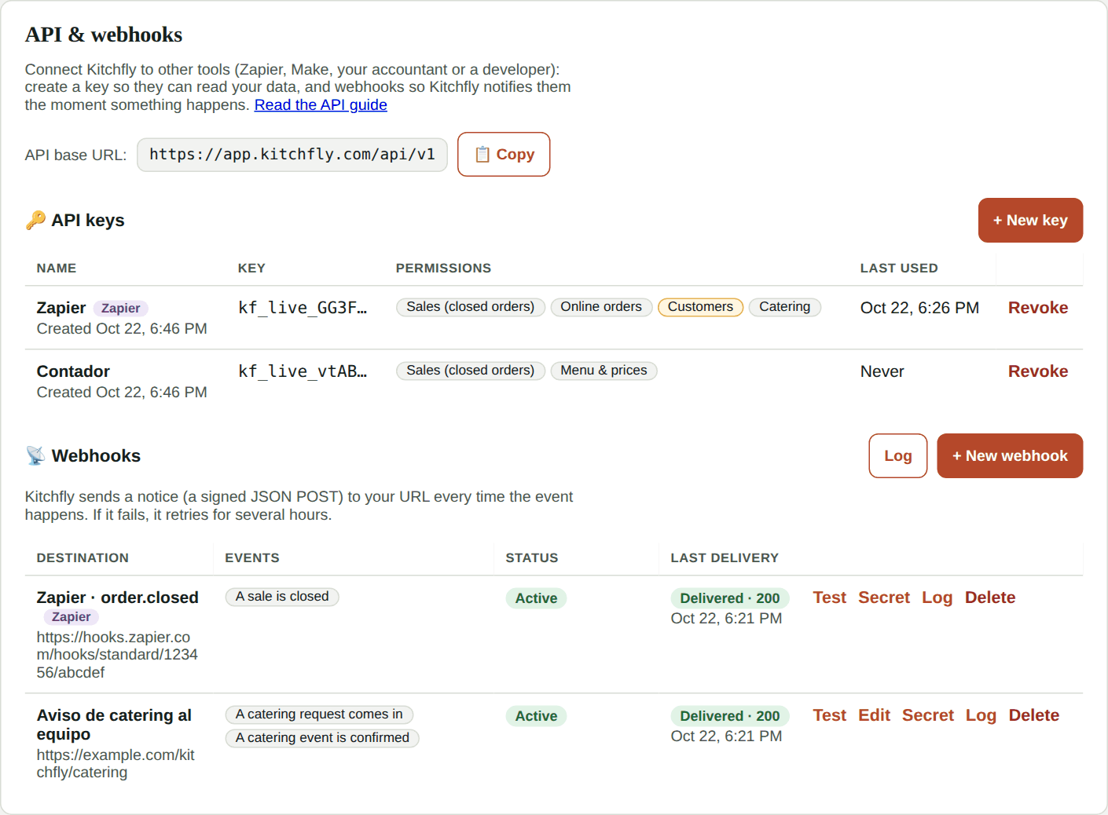The width and height of the screenshot is (1108, 815).
Task: Click the Menu & prices permission tag
Action: pos(604,371)
